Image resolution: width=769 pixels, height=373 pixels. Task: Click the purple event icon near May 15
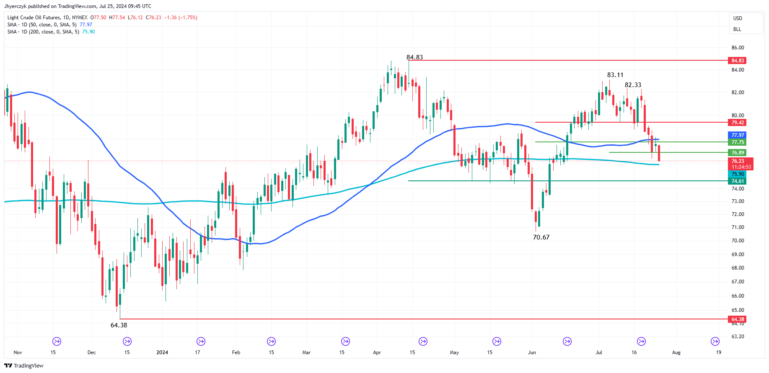[497, 341]
